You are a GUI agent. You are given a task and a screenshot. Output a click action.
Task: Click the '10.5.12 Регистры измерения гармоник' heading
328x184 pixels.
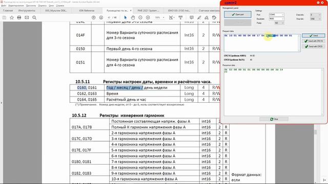118,116
